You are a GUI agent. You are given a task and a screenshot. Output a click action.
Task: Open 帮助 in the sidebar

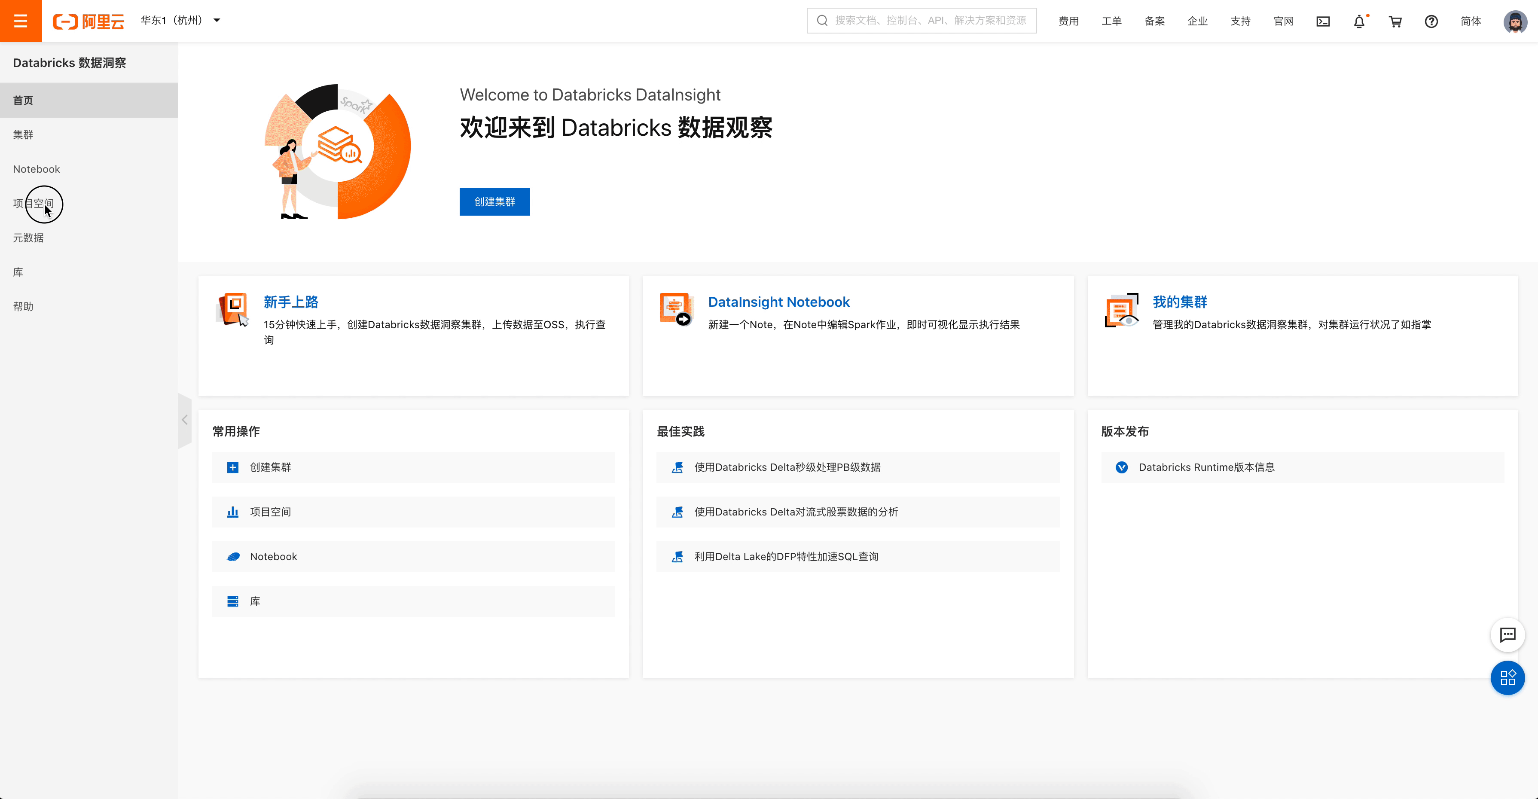pos(89,306)
